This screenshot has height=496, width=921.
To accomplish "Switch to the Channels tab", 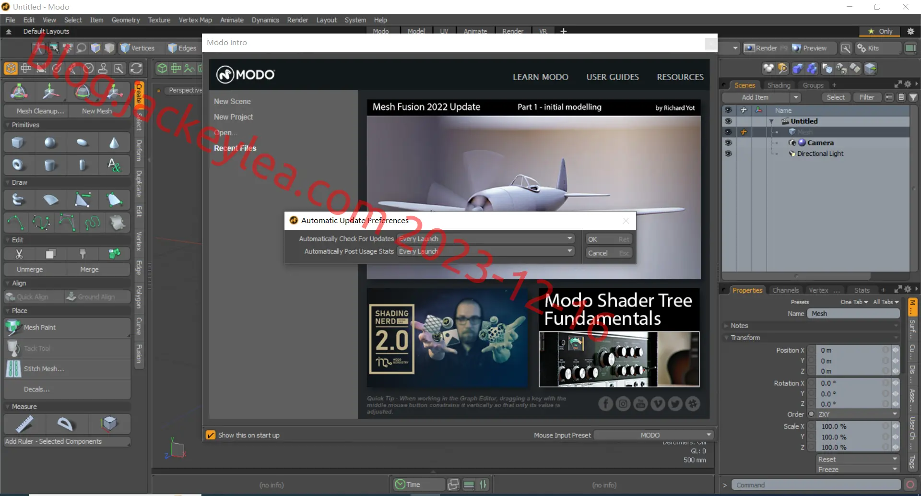I will pyautogui.click(x=785, y=290).
